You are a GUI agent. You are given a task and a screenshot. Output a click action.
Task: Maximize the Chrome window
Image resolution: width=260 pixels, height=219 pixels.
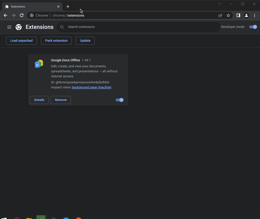pos(243,4)
